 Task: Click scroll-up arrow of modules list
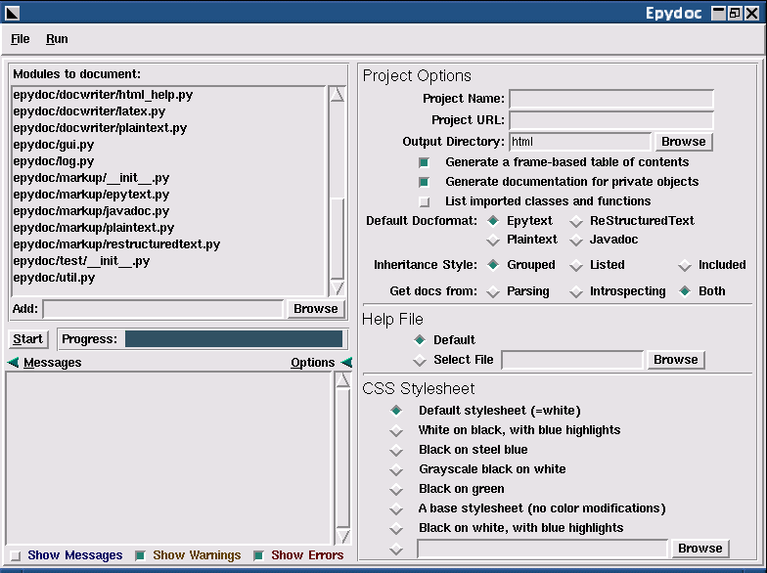pos(338,95)
